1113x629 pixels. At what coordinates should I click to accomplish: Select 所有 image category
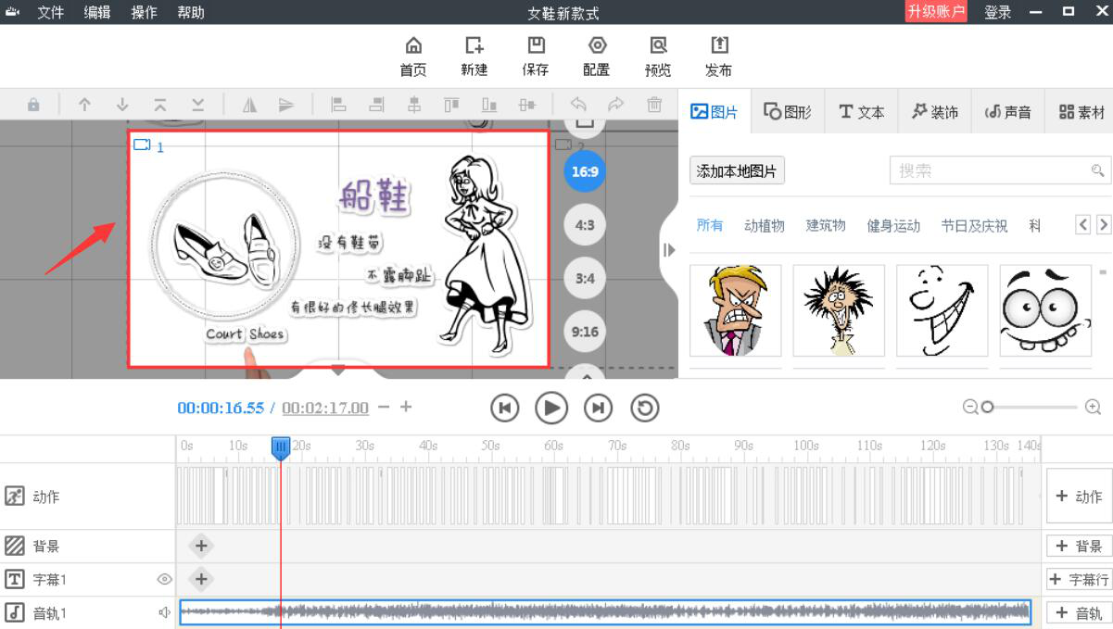click(x=710, y=225)
